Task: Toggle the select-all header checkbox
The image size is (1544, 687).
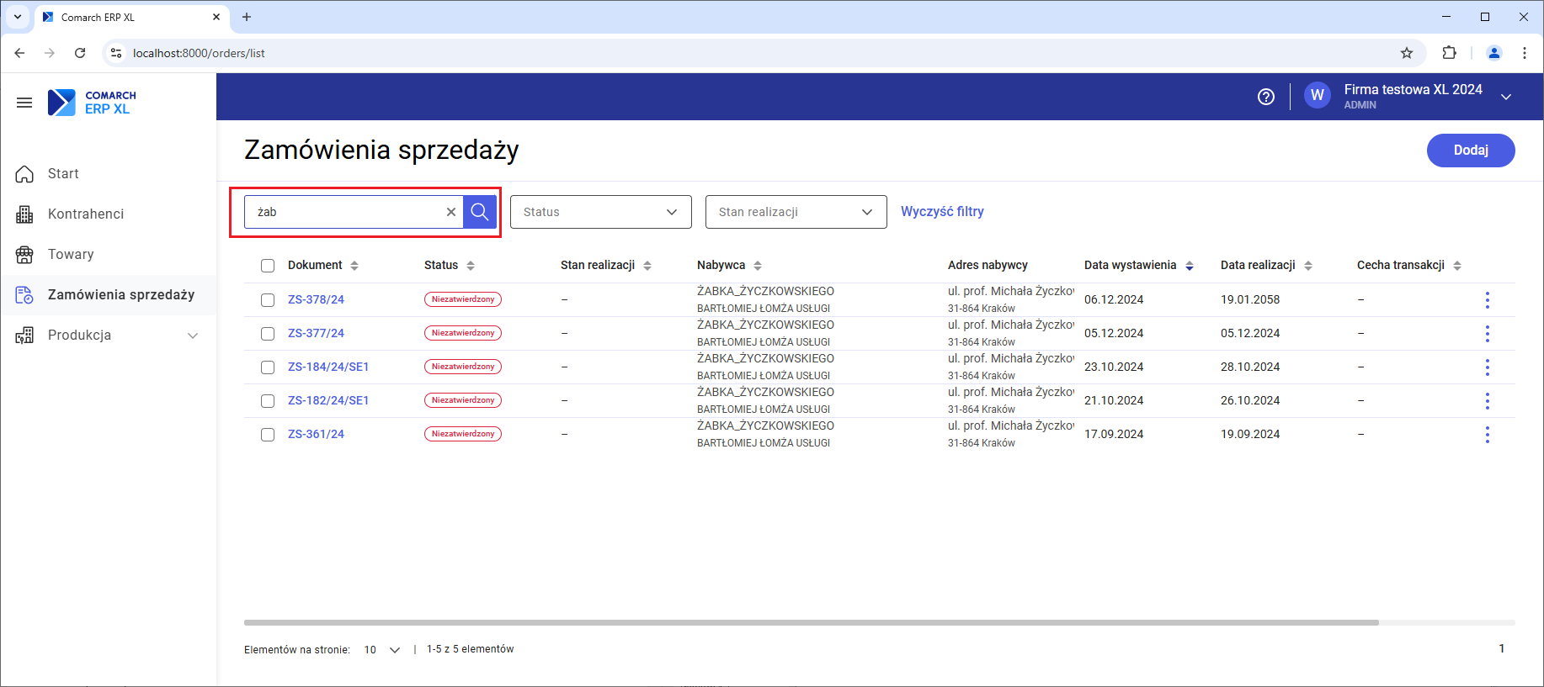Action: point(268,266)
